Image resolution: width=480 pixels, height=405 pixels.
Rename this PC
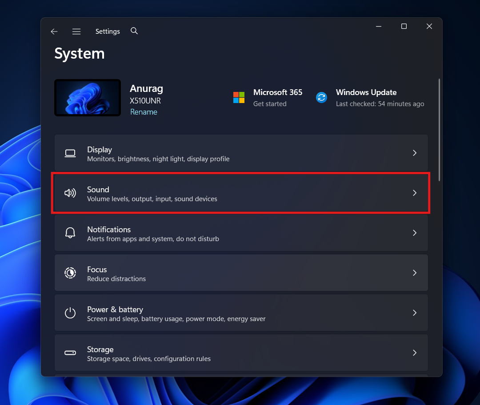point(144,112)
